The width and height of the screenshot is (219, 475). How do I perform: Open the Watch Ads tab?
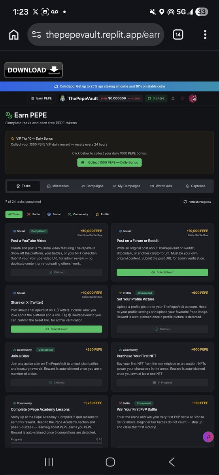(161, 186)
